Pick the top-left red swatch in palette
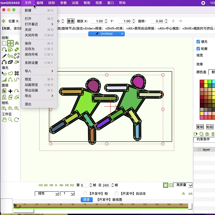The width and height of the screenshot is (215, 215). (x=202, y=82)
